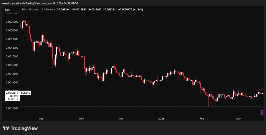Click the TradingView wordmark text
The image size is (266, 135).
coord(24,128)
